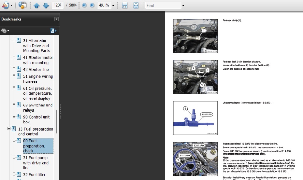Go to previous page with up arrow
303x180 pixels.
coord(36,6)
